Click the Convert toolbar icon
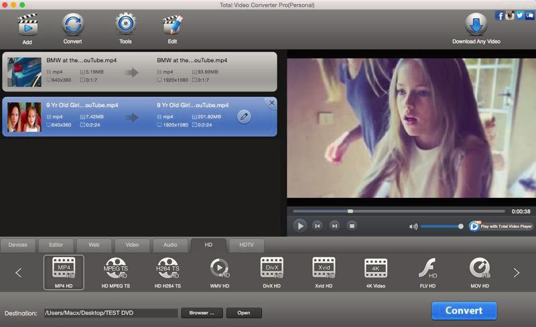Screen dimensions: 536x327 tap(73, 24)
